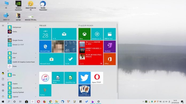Open the weather tile showing 20°
Screen dimensions: 186x104
pos(70,47)
